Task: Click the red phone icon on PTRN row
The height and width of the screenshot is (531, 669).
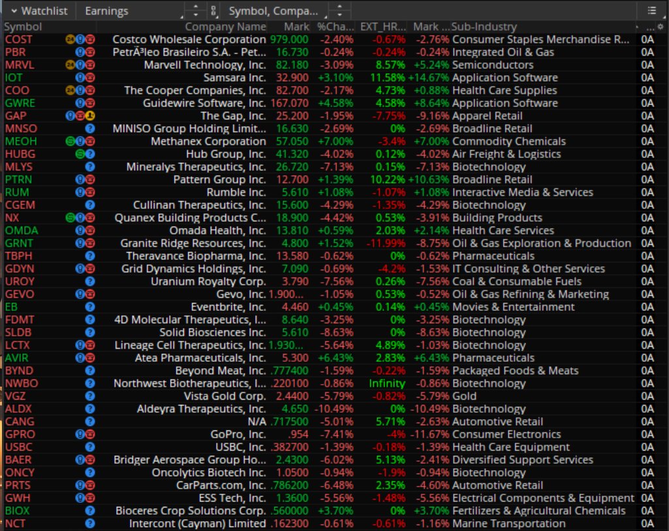Action: pos(90,180)
